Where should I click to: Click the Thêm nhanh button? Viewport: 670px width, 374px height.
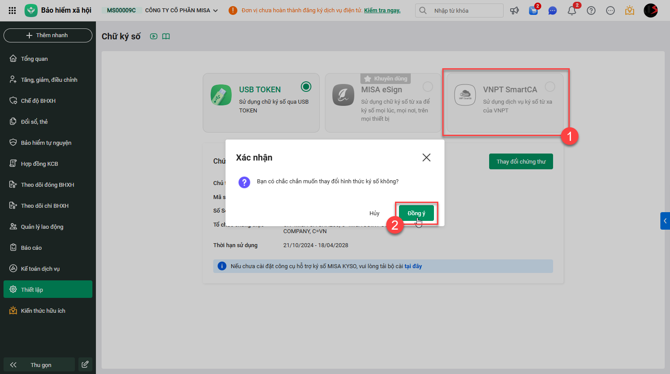tap(48, 35)
